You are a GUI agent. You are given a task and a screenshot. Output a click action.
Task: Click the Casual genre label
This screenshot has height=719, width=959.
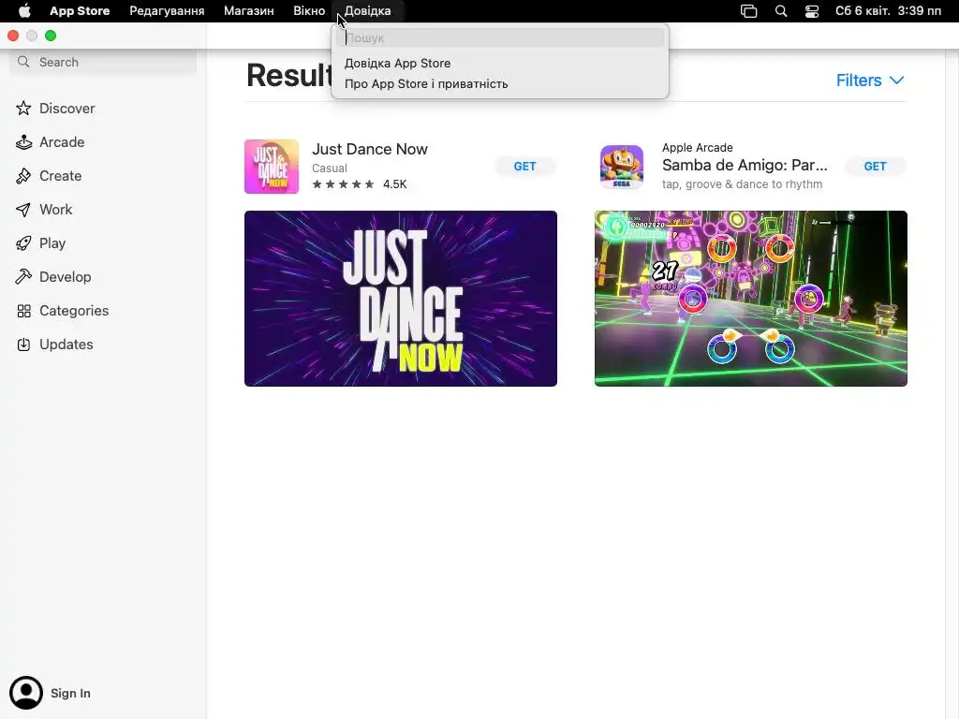pyautogui.click(x=329, y=169)
